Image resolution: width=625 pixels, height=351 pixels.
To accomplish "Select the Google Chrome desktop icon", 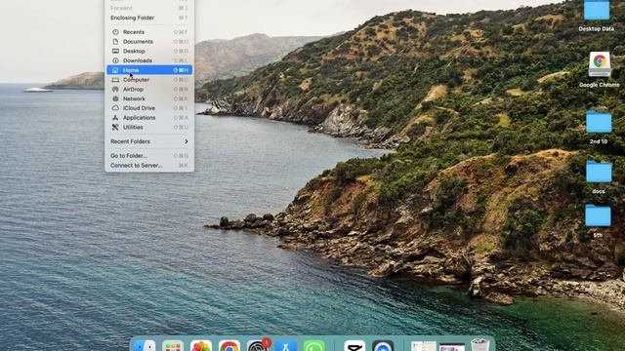I will 599,69.
